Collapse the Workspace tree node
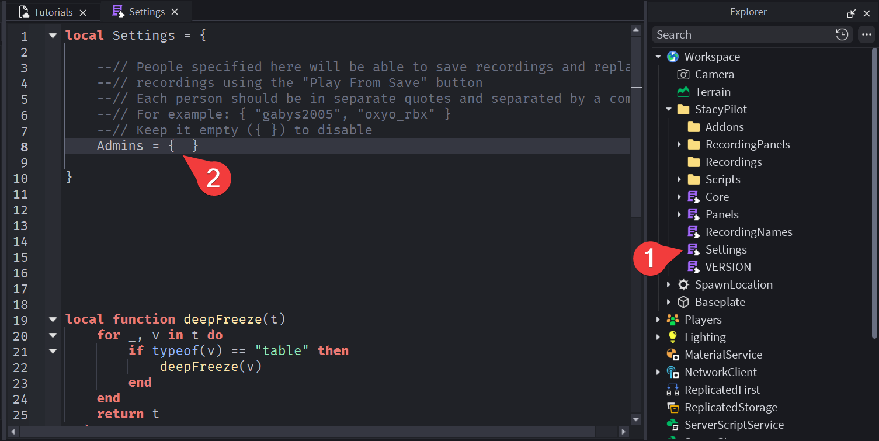Viewport: 879px width, 441px height. click(658, 57)
